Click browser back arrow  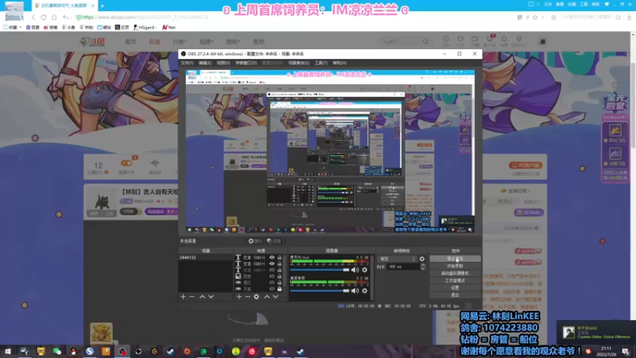(33, 18)
